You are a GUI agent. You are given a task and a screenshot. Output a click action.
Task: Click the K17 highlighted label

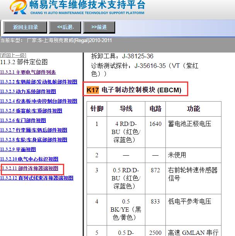pyautogui.click(x=93, y=90)
